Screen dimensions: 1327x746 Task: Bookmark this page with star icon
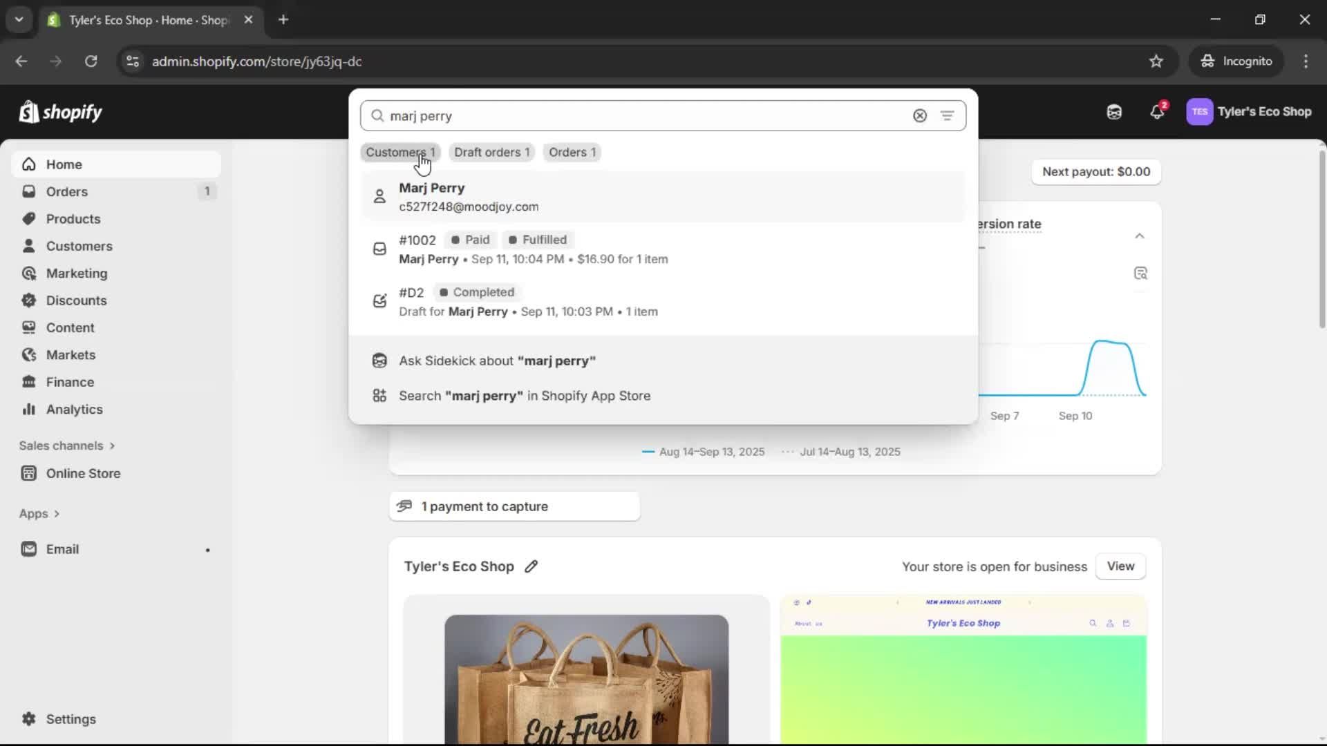[x=1156, y=61]
